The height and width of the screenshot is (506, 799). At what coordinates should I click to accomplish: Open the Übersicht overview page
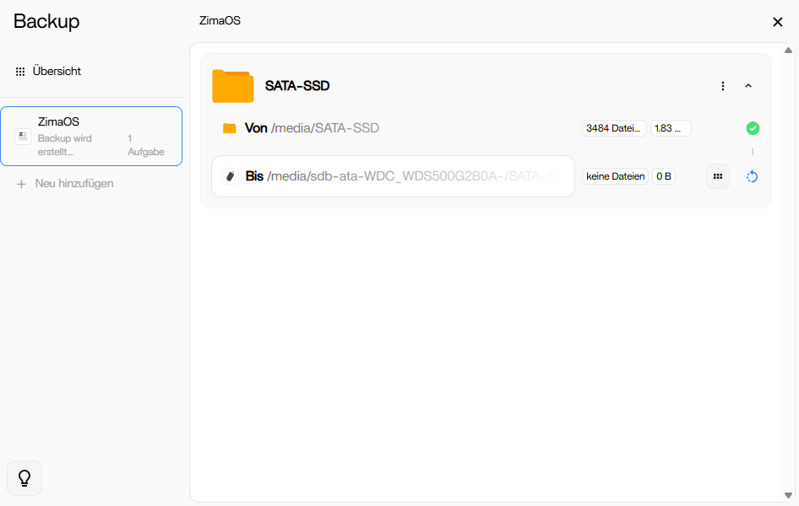[57, 72]
